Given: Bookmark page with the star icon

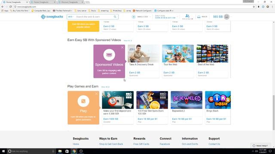Looking at the screenshot, I should [x=254, y=7].
